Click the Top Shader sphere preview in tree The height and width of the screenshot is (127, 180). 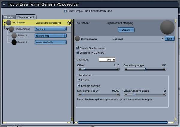click(9, 22)
